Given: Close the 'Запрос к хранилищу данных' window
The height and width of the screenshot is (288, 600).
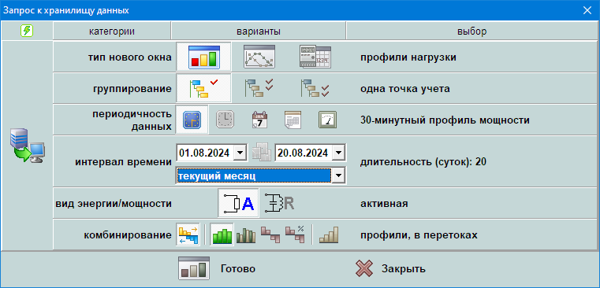Looking at the screenshot, I should 587,10.
